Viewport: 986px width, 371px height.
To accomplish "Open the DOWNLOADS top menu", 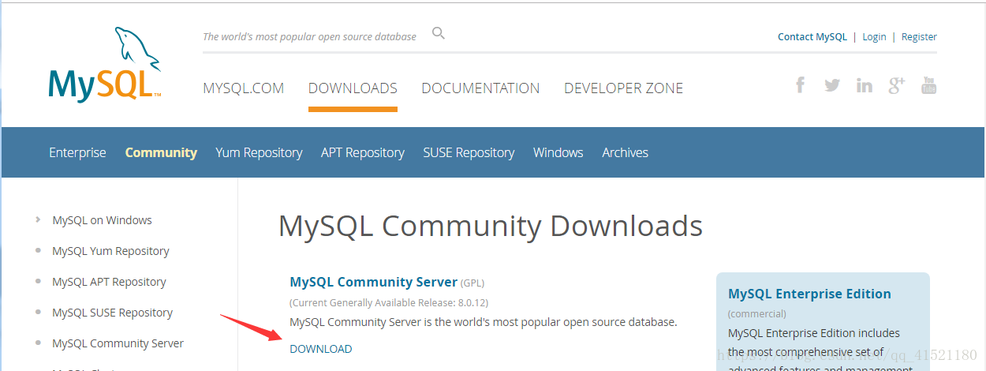I will (x=353, y=88).
